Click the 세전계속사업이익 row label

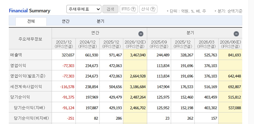tap(26, 86)
